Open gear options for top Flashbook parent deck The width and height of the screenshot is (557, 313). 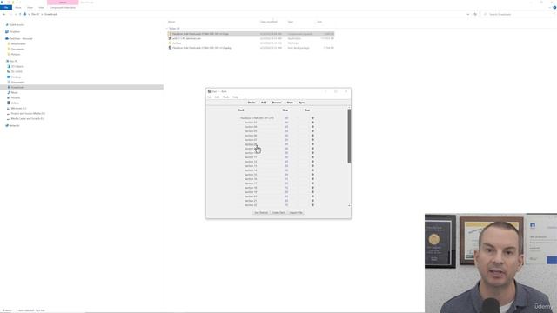[x=312, y=118]
